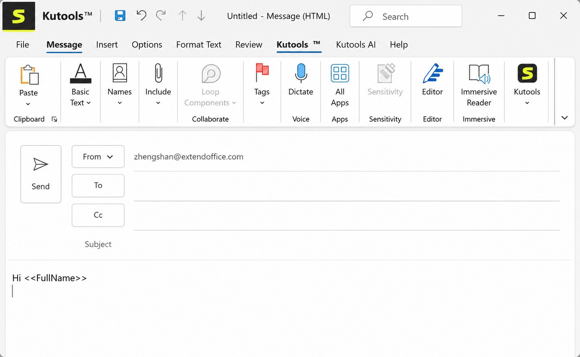Save the message with the floppy disk icon
Viewport: 580px width, 357px height.
[120, 16]
